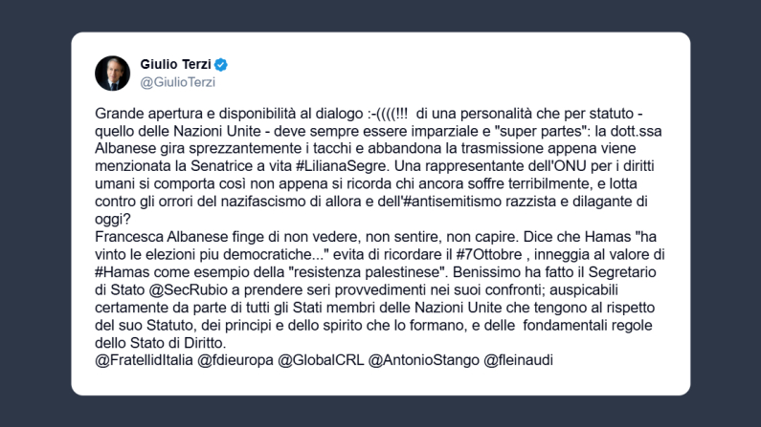Viewport: 761px width, 427px height.
Task: Click the blue verified badge icon
Action: tap(220, 65)
